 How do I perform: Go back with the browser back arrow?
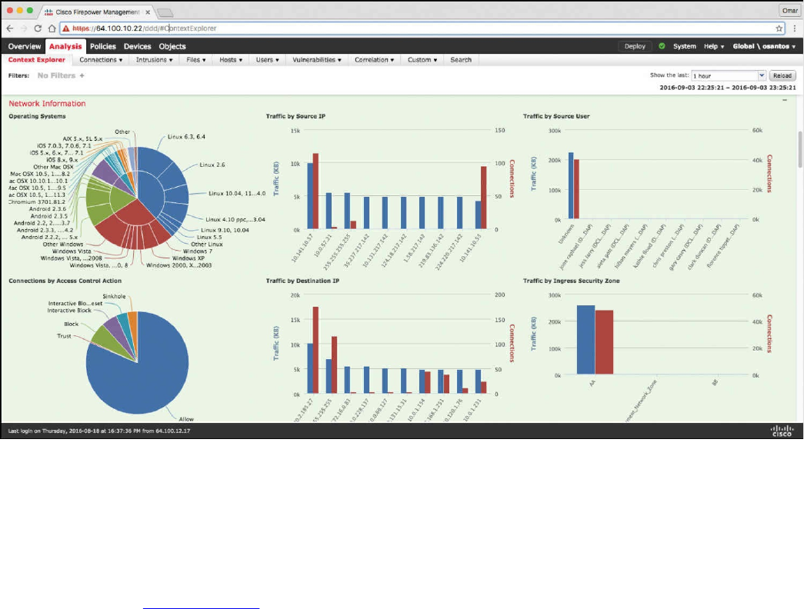pos(10,28)
